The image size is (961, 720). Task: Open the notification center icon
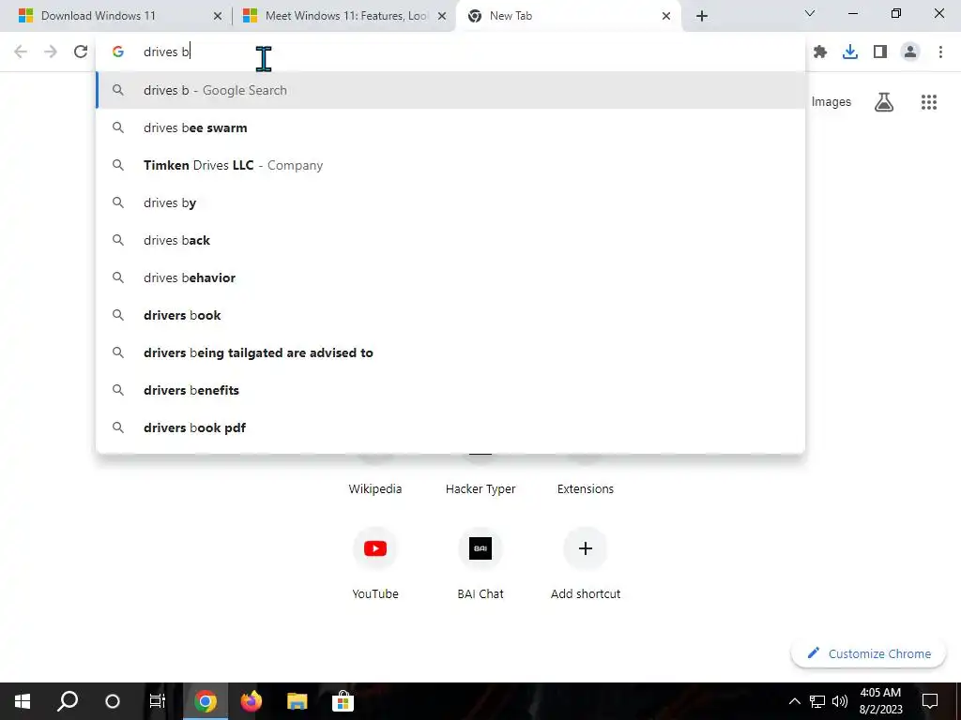(x=930, y=701)
